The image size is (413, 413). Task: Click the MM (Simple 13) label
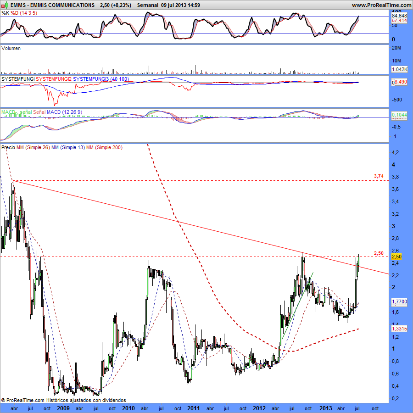coord(68,147)
